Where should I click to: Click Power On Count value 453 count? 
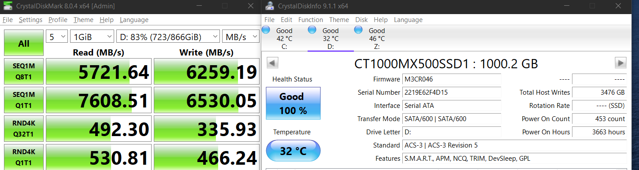coord(599,119)
